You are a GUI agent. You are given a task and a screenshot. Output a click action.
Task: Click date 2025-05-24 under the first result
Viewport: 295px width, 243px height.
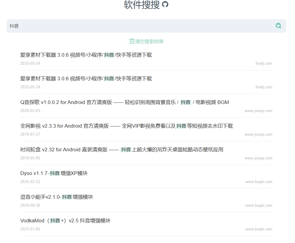(x=30, y=63)
